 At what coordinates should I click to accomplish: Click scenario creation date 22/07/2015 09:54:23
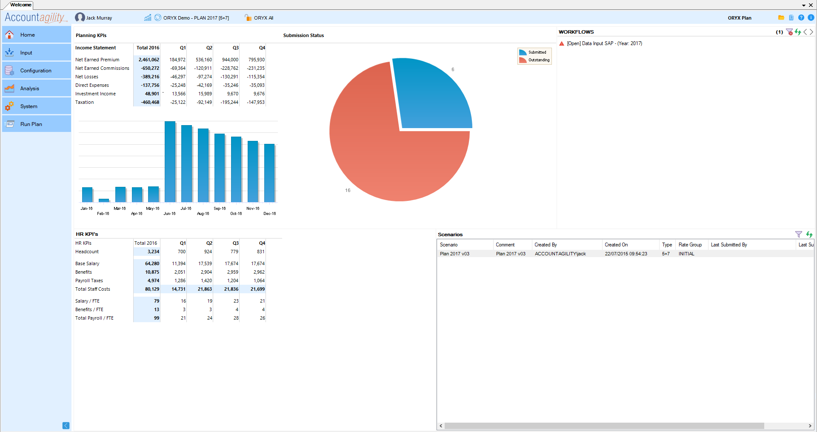click(626, 254)
